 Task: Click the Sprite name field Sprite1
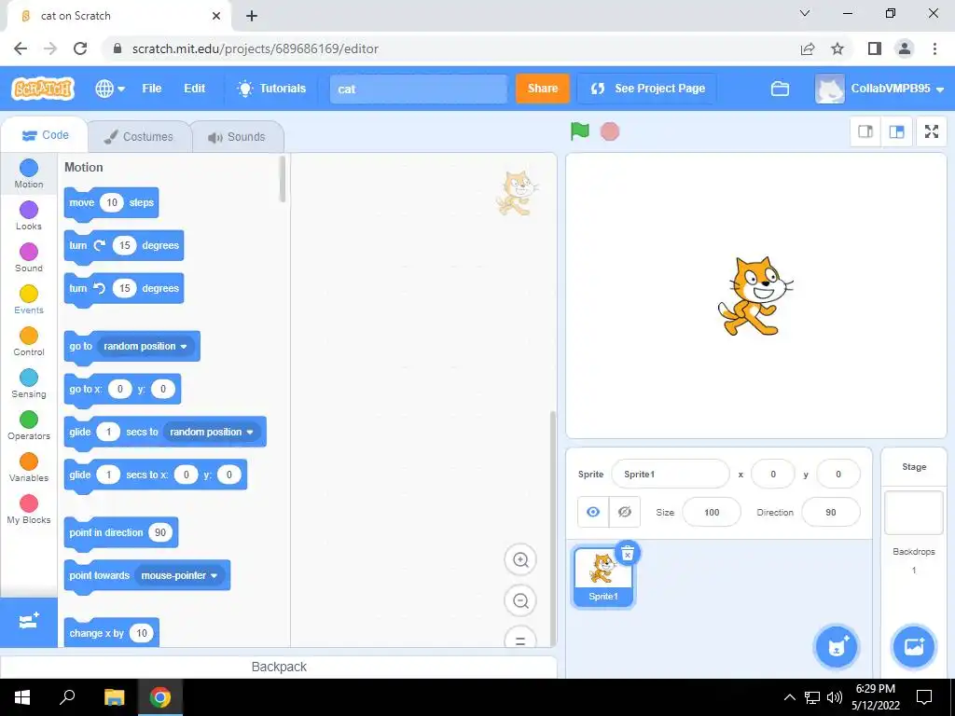pos(670,474)
